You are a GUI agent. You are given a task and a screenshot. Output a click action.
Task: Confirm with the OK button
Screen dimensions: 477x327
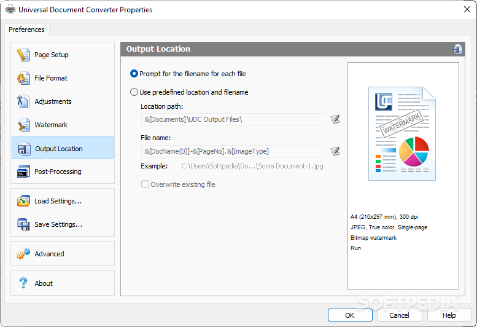tap(350, 315)
